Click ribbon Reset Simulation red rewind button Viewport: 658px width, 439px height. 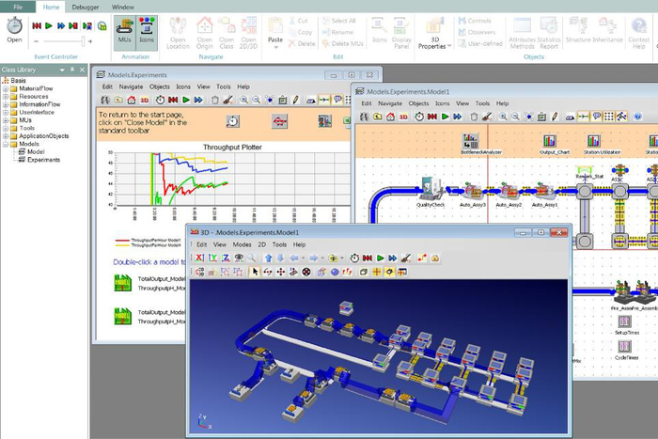tap(37, 26)
